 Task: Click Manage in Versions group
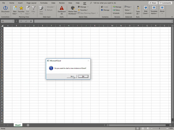click(117, 7)
